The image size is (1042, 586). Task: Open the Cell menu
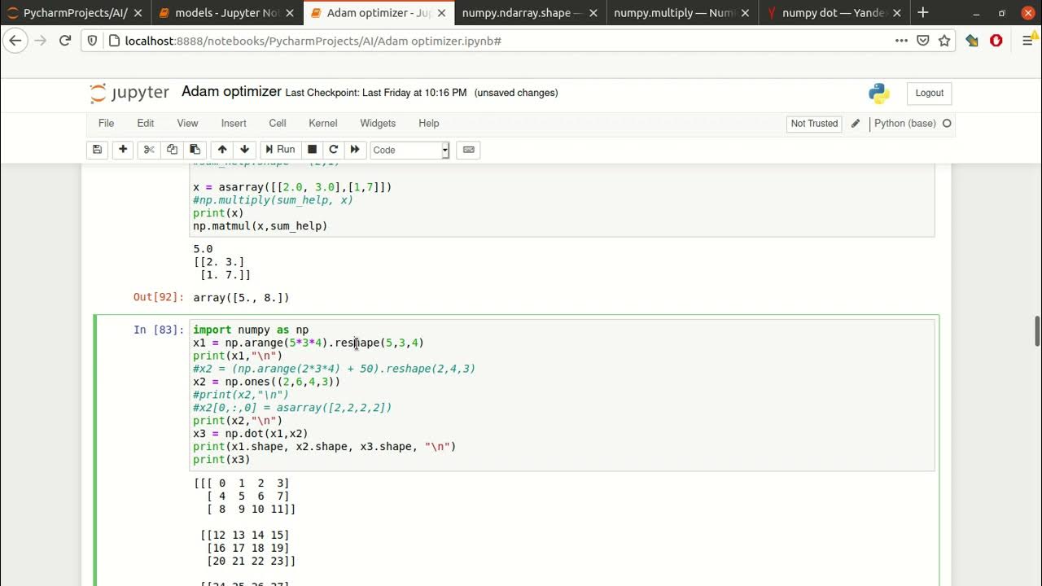(278, 124)
